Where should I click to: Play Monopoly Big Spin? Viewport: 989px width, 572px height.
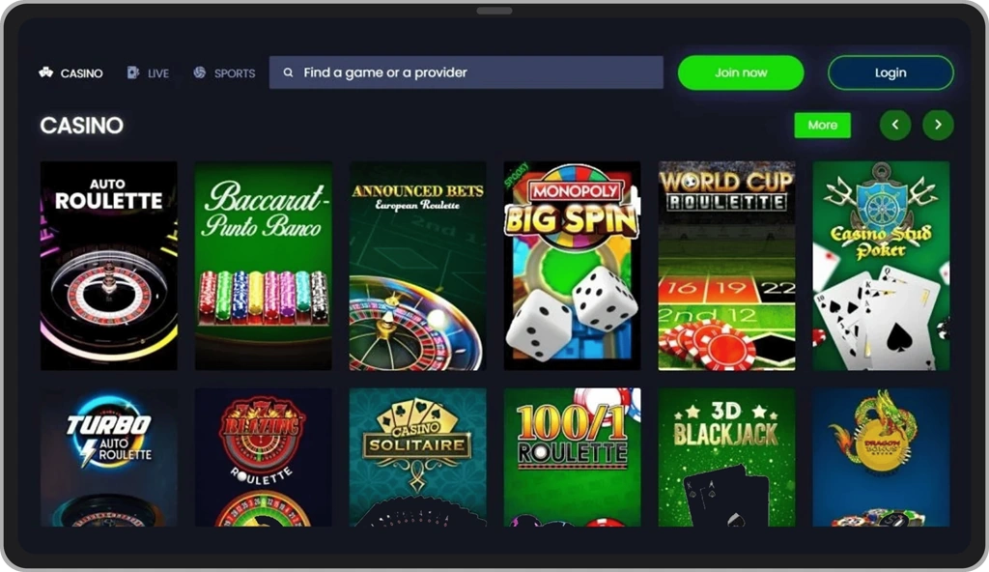click(x=572, y=265)
